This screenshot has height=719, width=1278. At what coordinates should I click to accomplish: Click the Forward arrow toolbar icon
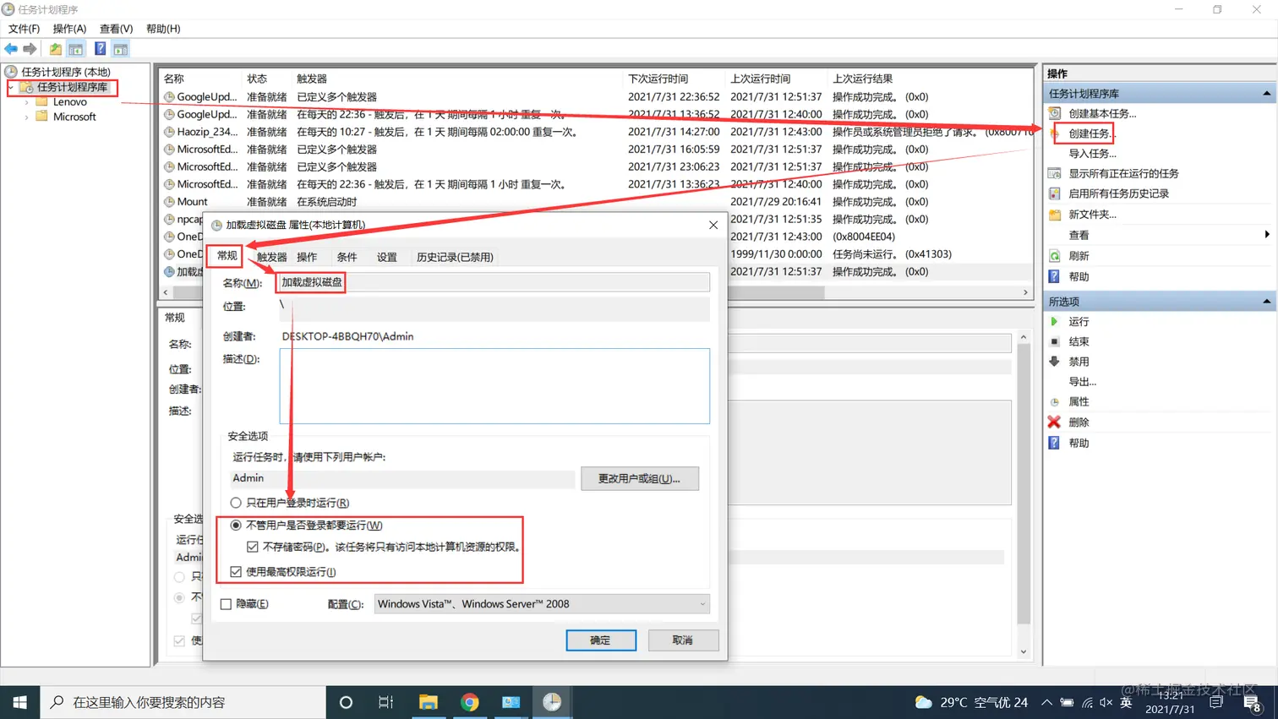pos(30,49)
